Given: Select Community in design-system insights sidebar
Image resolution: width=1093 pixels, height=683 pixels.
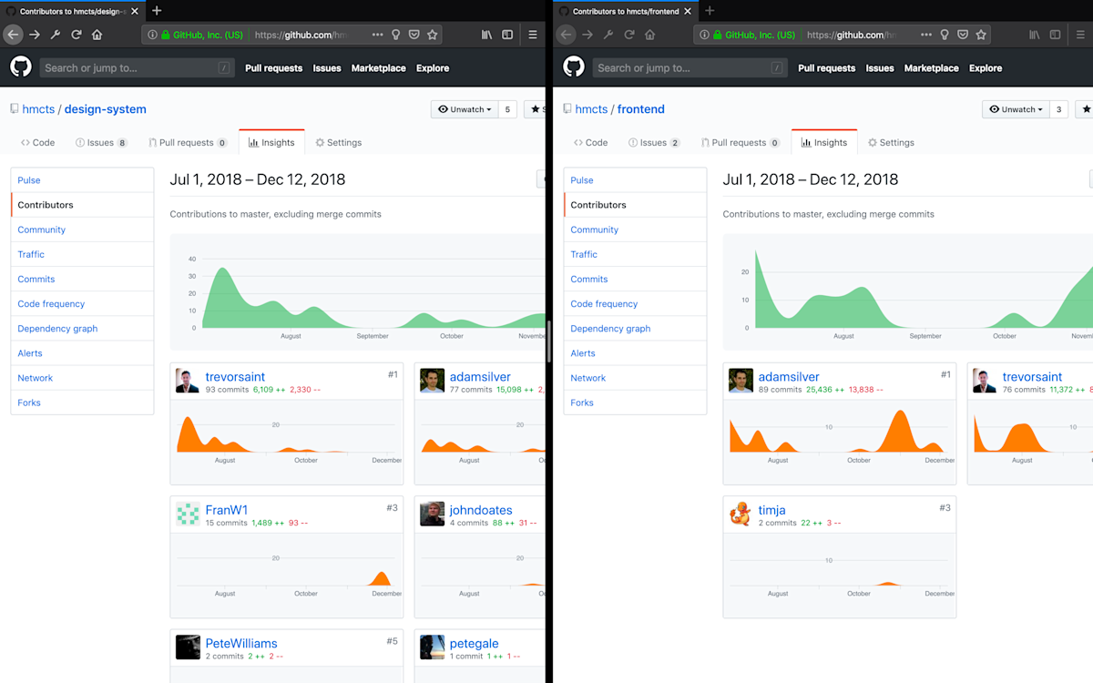Looking at the screenshot, I should [82, 229].
